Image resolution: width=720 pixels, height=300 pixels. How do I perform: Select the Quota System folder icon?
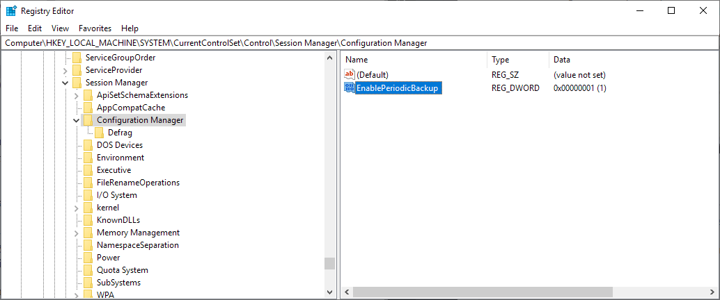point(88,269)
